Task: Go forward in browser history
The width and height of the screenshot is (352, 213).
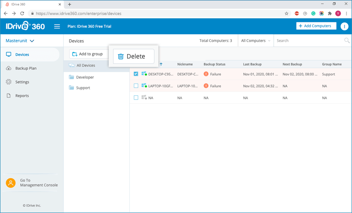Action: tap(14, 14)
